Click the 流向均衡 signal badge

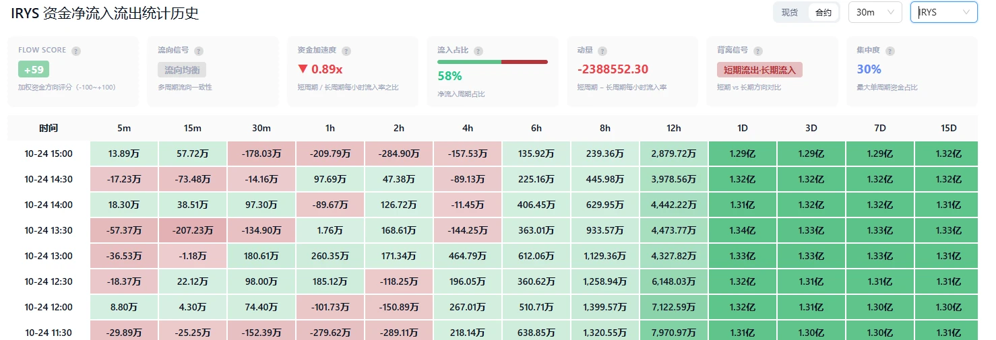(x=182, y=69)
